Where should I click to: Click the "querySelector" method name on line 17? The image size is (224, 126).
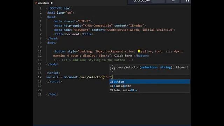[x=91, y=77]
